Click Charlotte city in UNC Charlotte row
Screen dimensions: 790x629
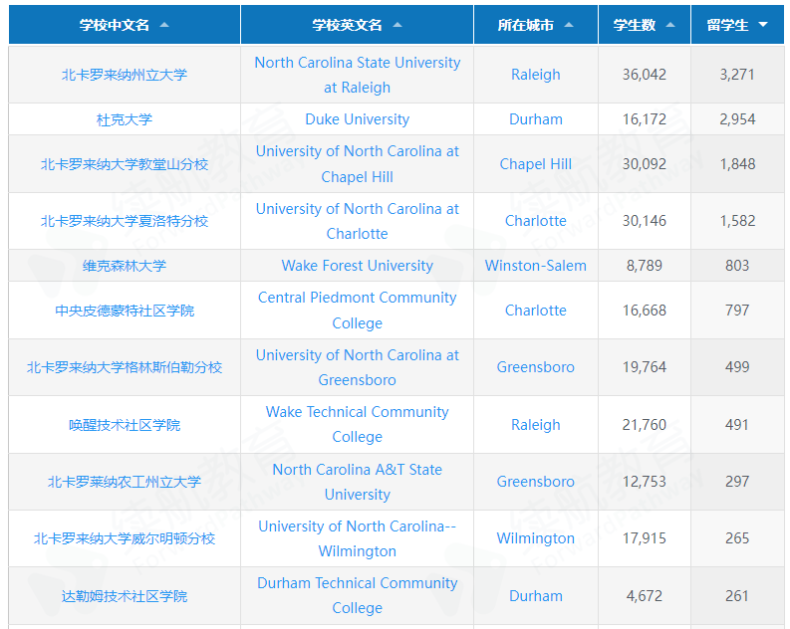tap(536, 221)
